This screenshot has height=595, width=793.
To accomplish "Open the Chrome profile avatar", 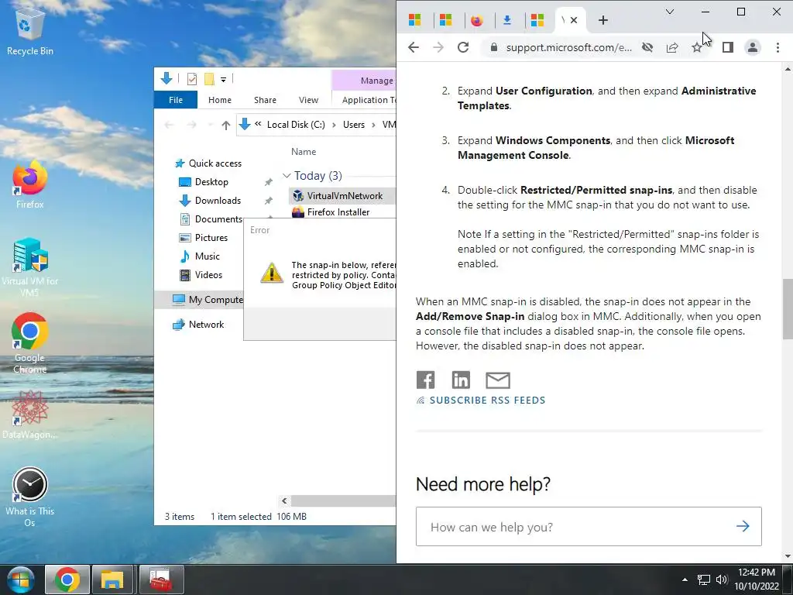I will coord(753,47).
